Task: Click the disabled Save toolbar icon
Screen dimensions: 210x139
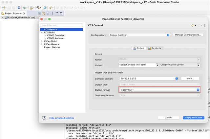Action: click(9, 8)
